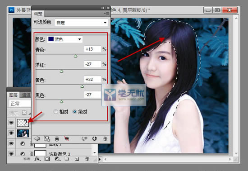
Task: Open the adjustments panel options menu
Action: (106, 14)
